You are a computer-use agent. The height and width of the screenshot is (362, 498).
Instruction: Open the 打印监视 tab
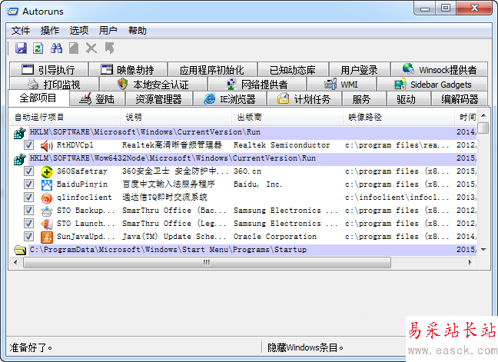54,85
